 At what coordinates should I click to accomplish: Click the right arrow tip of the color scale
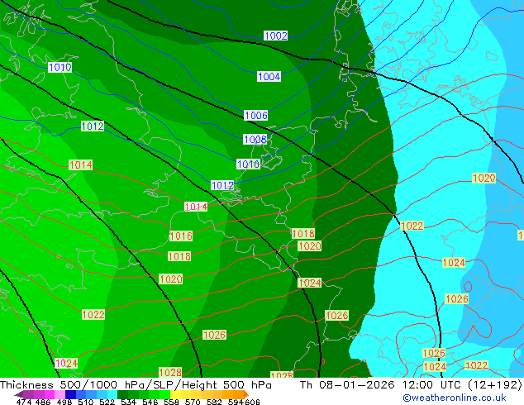[x=248, y=395]
